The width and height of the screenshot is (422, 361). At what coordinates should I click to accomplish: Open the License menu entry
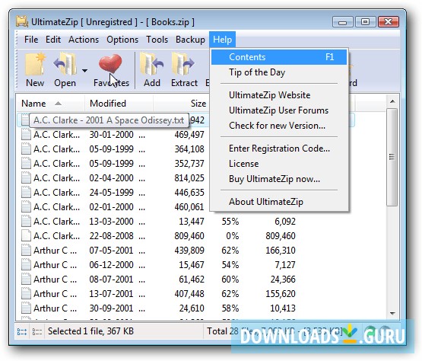coord(279,164)
